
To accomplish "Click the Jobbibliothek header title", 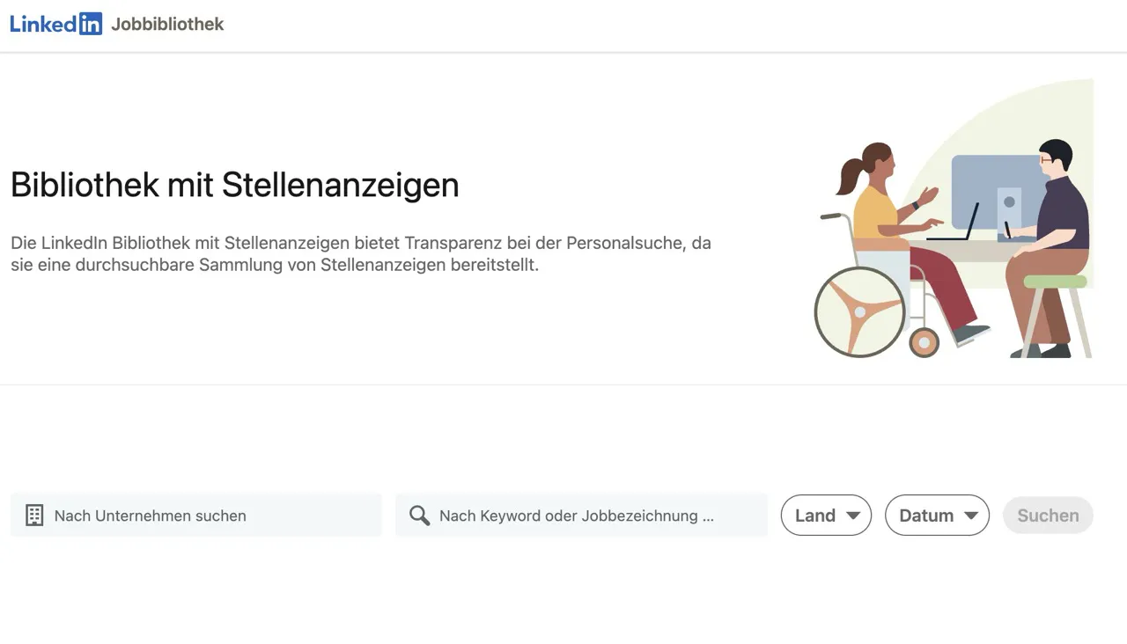I will click(x=167, y=24).
